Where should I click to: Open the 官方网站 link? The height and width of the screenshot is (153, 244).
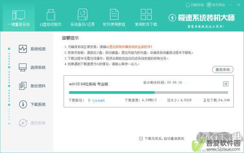[x=216, y=5]
